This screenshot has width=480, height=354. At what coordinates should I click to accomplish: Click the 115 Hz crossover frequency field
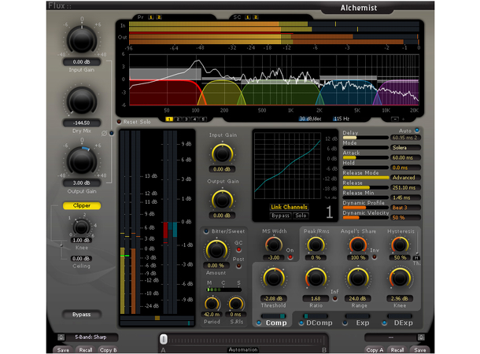click(x=342, y=119)
